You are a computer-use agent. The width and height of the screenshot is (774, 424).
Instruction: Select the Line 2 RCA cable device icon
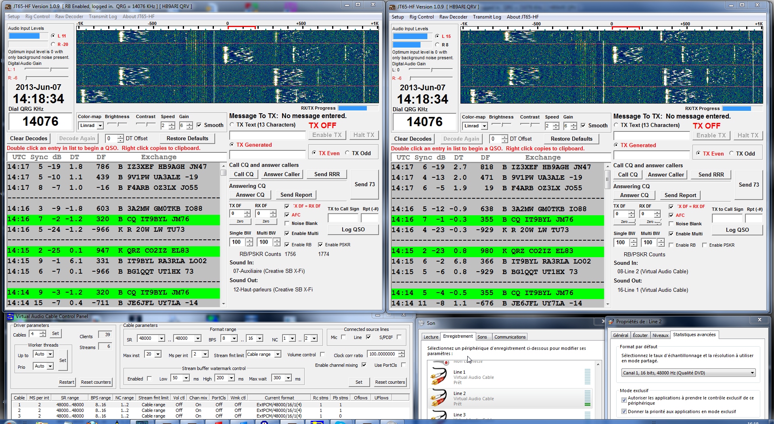click(x=439, y=398)
